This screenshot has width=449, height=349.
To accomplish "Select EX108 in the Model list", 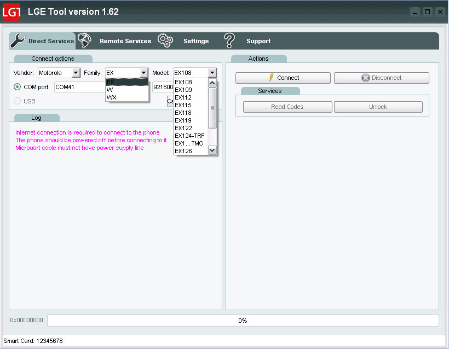I will tap(191, 82).
